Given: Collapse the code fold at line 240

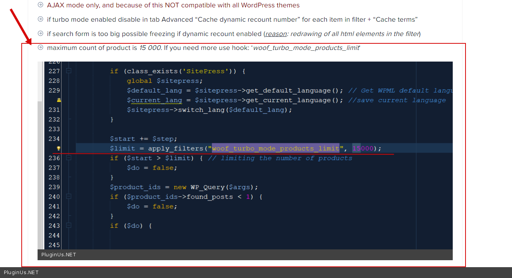Looking at the screenshot, I should tap(69, 197).
